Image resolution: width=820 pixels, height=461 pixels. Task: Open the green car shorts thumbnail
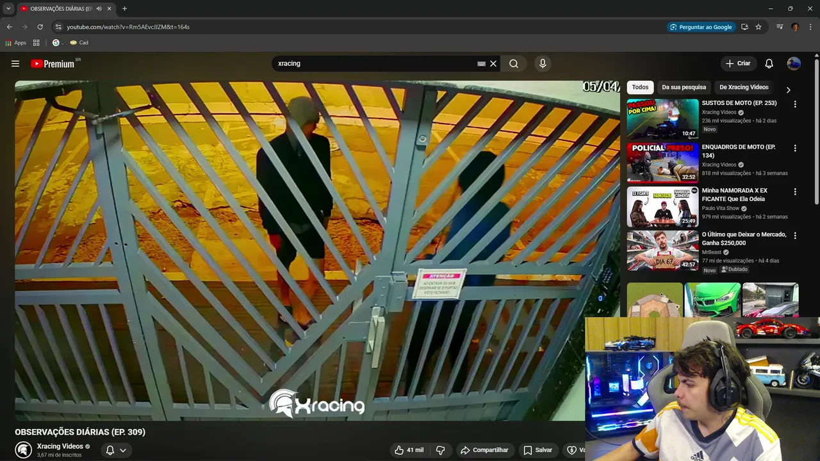tap(712, 300)
